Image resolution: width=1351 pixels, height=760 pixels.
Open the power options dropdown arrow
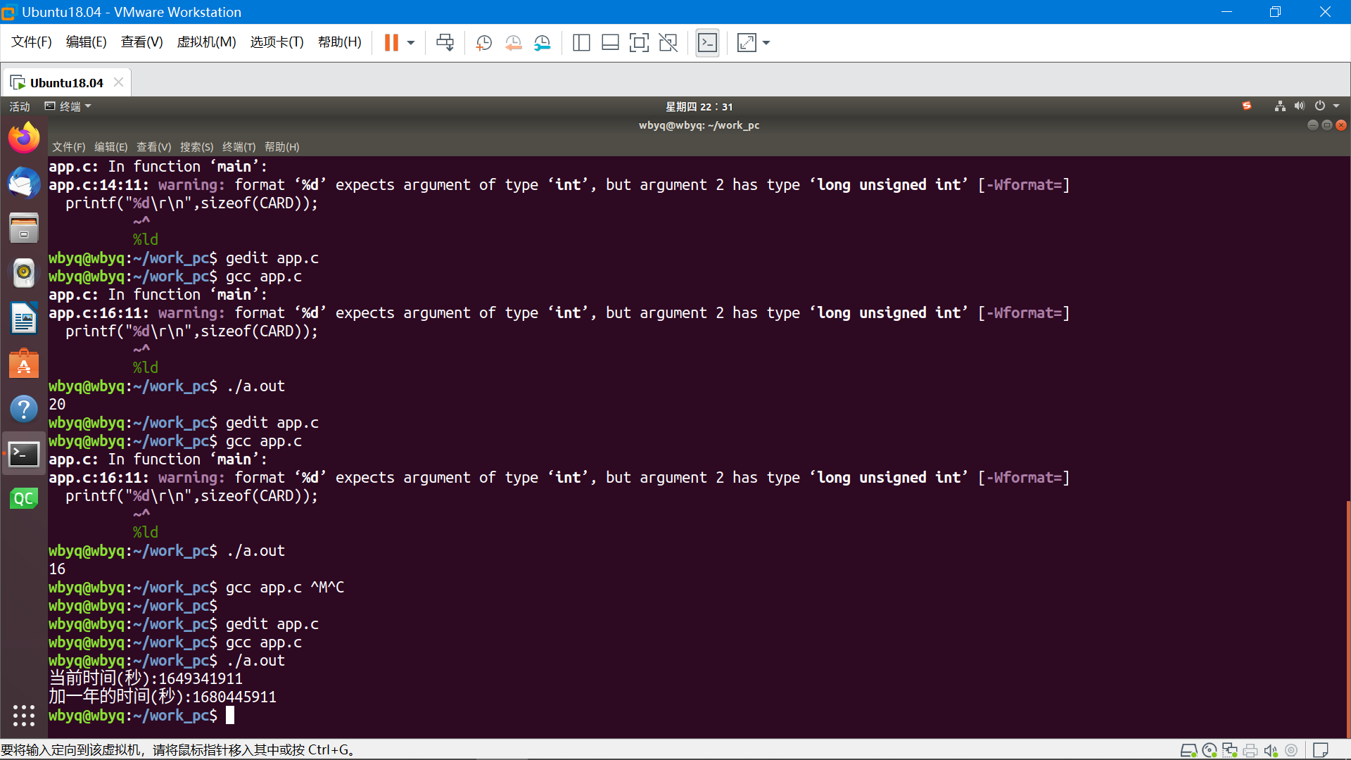point(411,43)
